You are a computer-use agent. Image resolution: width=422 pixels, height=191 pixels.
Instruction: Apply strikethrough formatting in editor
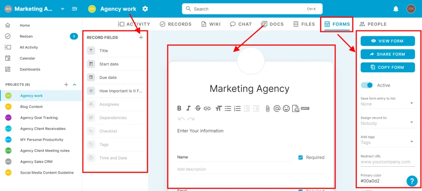198,108
